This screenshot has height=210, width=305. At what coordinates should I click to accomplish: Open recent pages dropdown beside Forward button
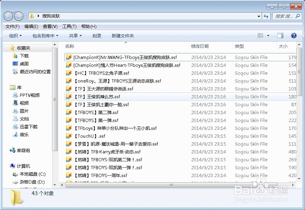pyautogui.click(x=26, y=16)
